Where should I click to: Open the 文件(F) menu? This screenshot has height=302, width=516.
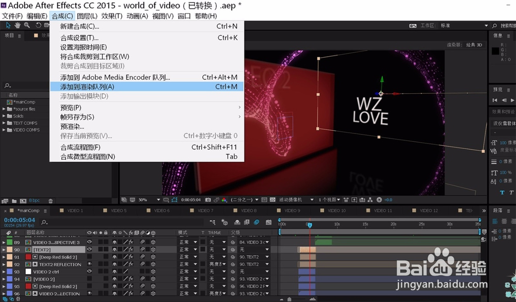point(12,16)
